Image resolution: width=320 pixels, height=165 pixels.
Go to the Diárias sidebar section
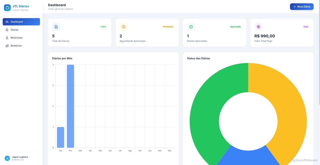click(x=14, y=30)
